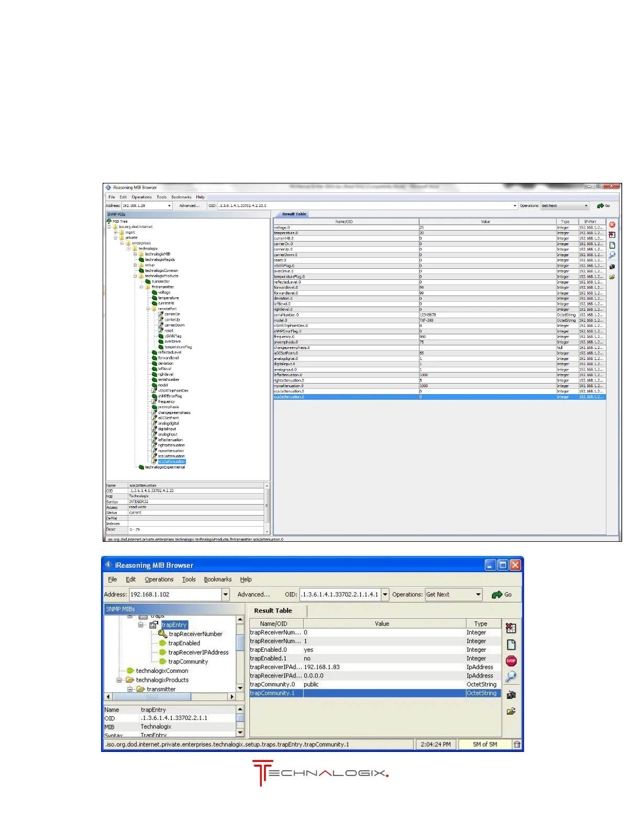This screenshot has width=641, height=830.
Task: Click the MIB Tree root icon
Action: coord(109,221)
